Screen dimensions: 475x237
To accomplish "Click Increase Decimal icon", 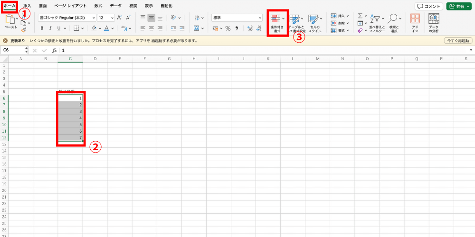I will pyautogui.click(x=250, y=28).
